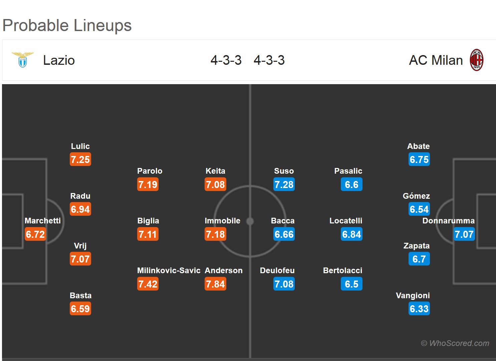Click Basta's 6.59 rating badge
The width and height of the screenshot is (496, 361).
(x=80, y=309)
